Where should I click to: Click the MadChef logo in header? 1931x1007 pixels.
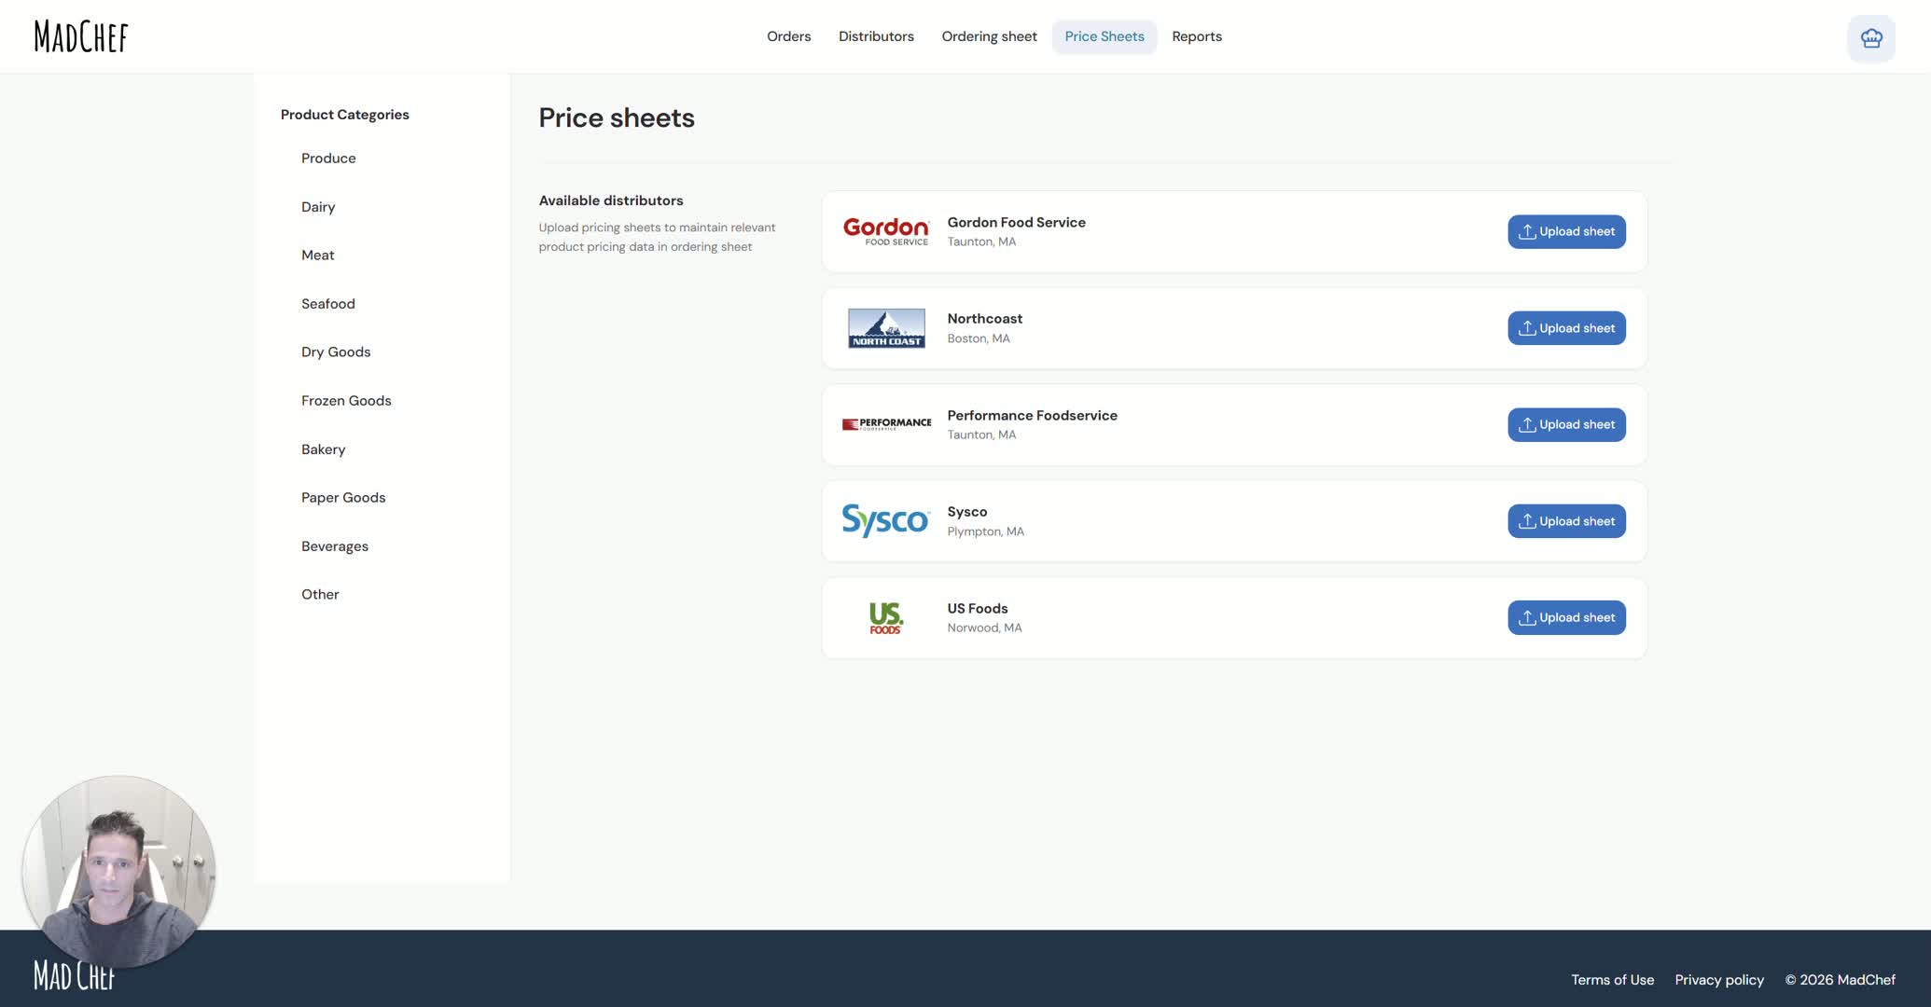pyautogui.click(x=81, y=37)
